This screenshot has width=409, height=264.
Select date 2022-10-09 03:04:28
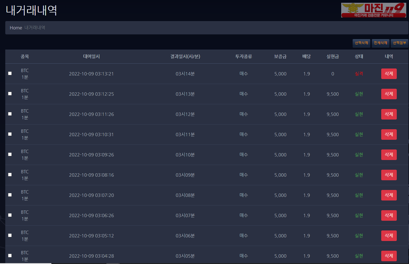(x=91, y=256)
